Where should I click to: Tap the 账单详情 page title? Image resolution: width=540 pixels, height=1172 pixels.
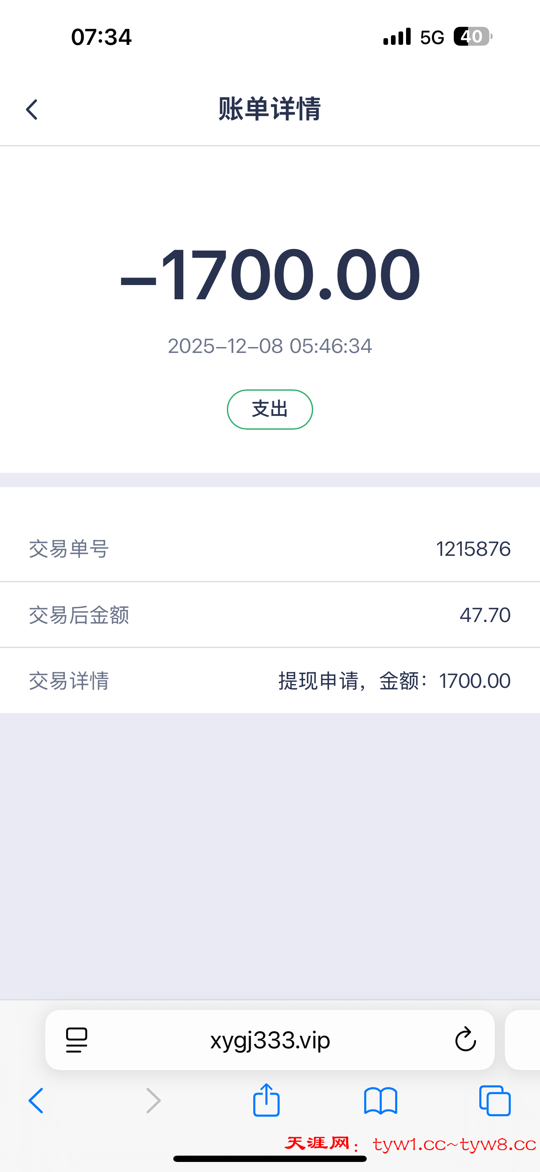click(270, 109)
